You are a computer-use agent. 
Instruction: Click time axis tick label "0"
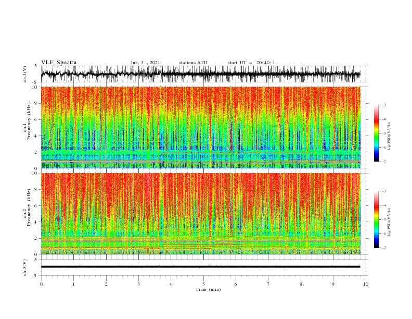41,284
